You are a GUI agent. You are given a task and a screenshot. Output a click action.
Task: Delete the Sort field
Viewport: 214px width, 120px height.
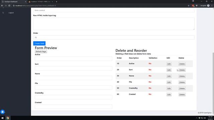(x=182, y=70)
